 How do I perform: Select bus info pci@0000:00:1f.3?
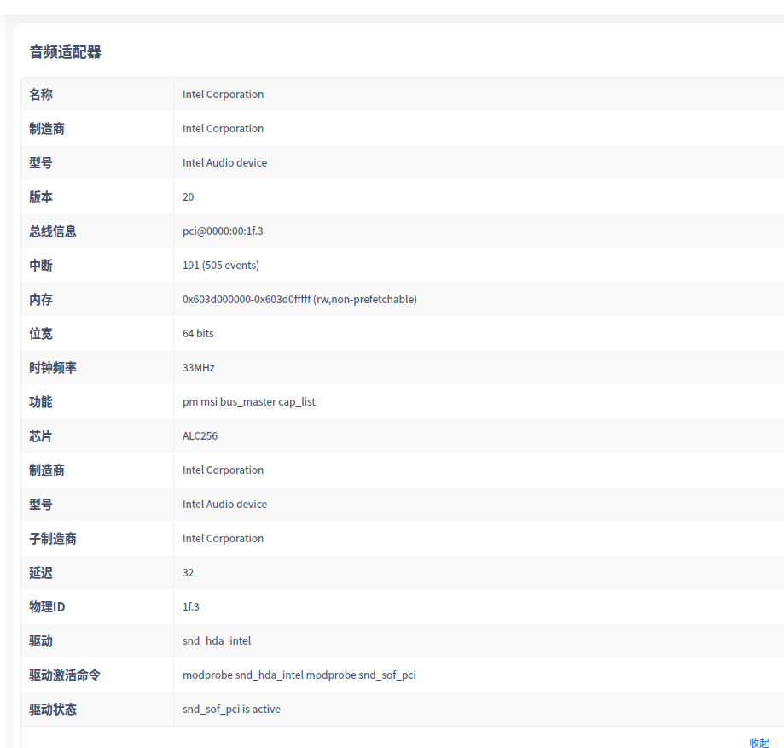pyautogui.click(x=223, y=231)
